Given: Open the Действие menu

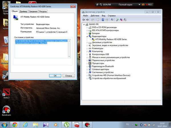Looking at the screenshot, I should (95, 16).
